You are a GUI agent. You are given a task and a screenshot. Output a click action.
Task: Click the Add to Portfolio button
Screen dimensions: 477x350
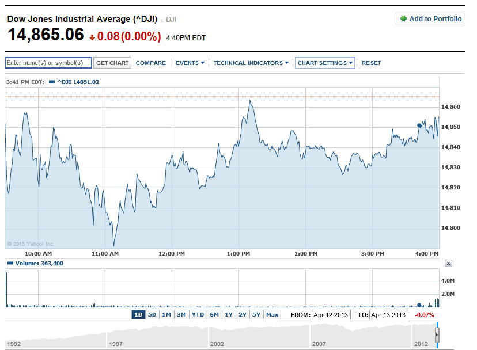pos(430,18)
